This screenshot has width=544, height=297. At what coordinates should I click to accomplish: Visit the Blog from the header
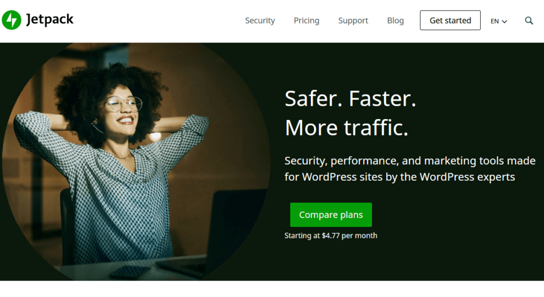click(395, 21)
